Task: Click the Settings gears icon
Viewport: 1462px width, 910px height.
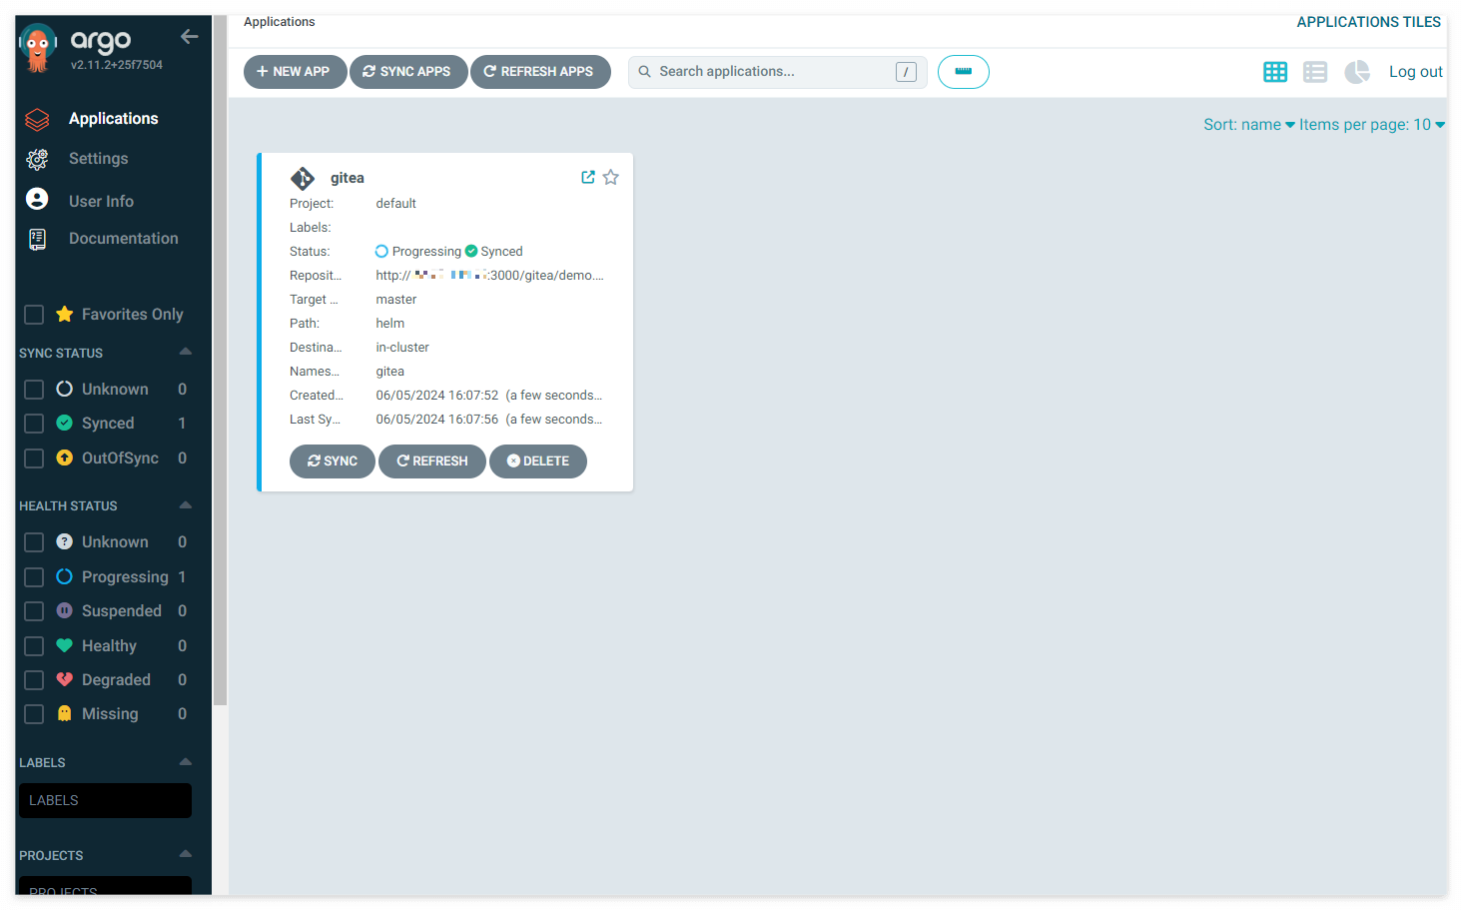Action: point(37,159)
